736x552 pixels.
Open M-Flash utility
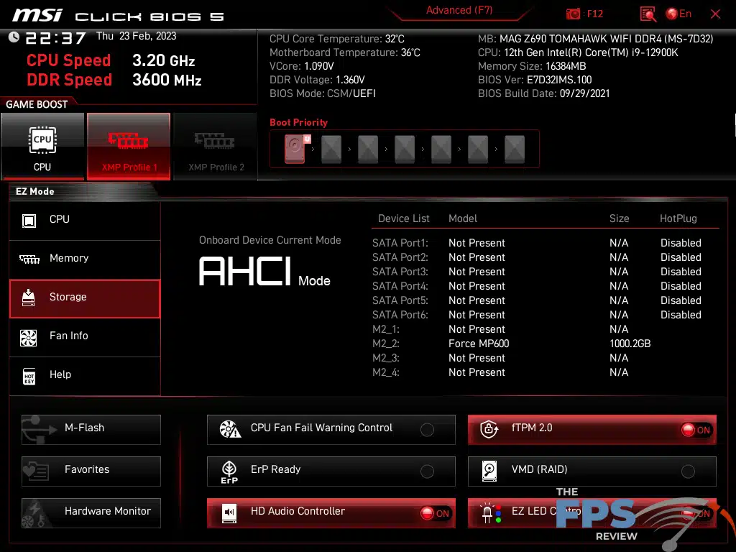click(x=91, y=430)
